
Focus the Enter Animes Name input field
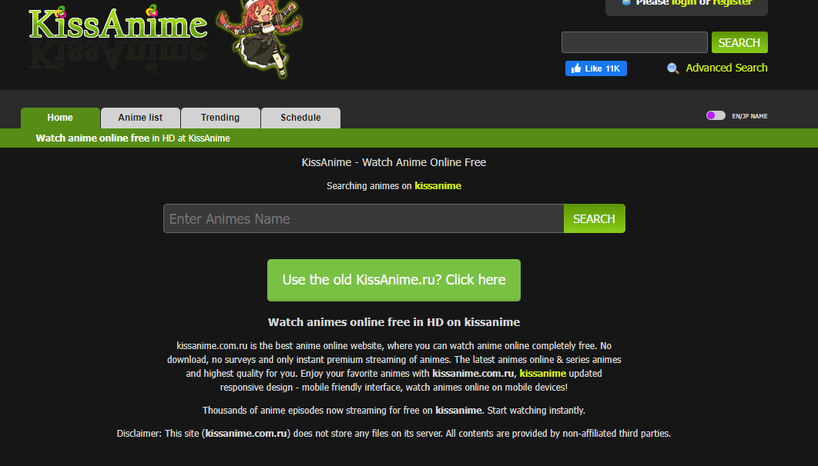364,218
